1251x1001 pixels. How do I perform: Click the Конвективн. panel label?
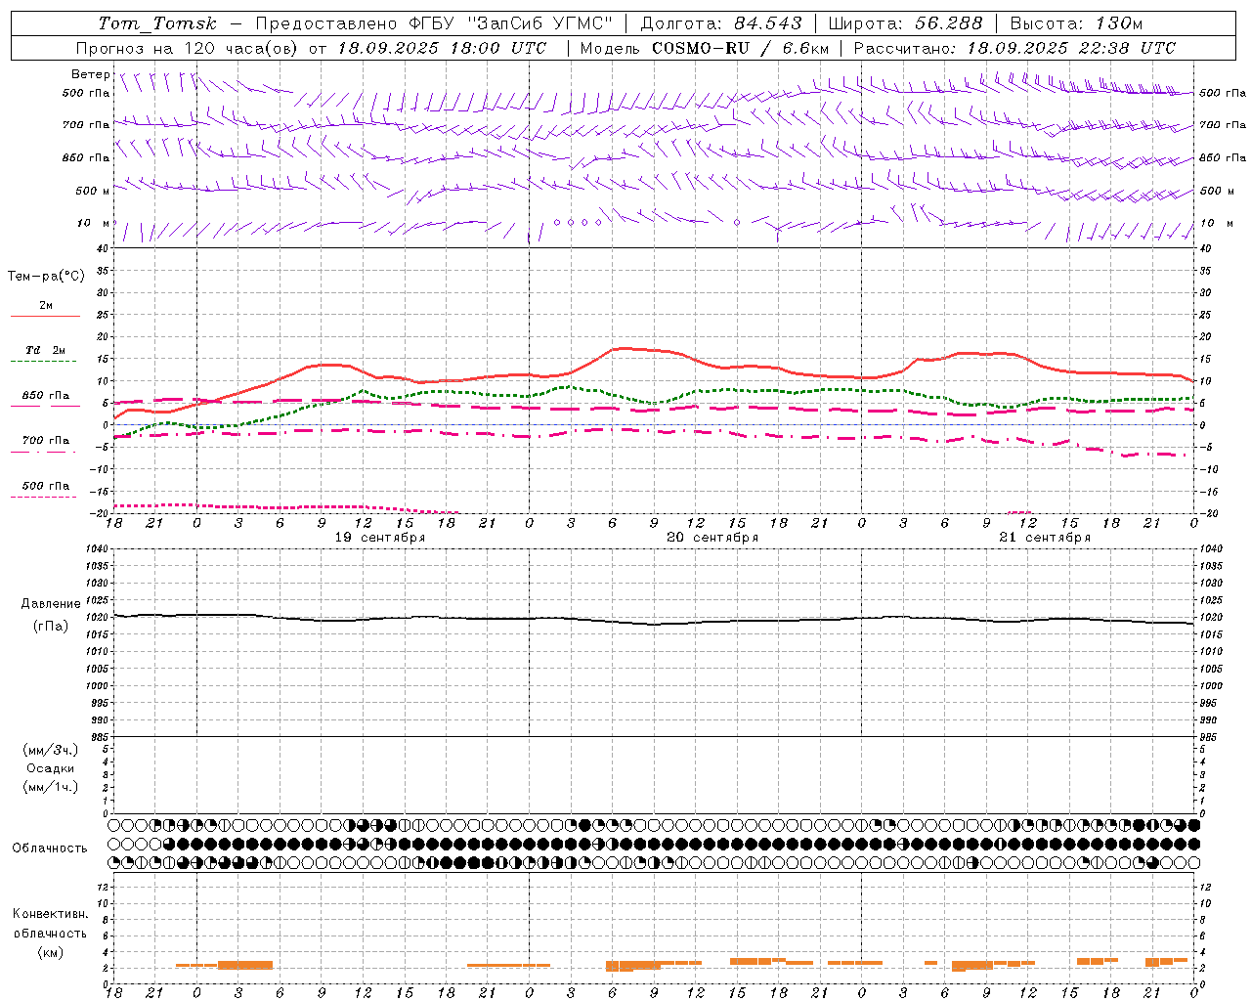(51, 914)
